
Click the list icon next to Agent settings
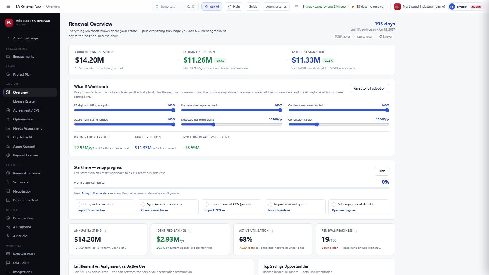pyautogui.click(x=296, y=7)
